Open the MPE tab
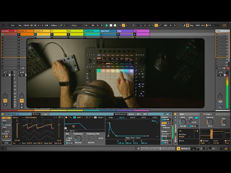 145,114
